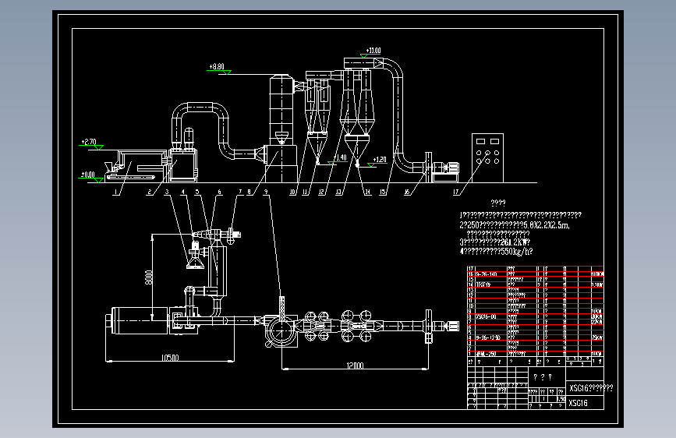This screenshot has width=676, height=438.
Task: Select the vertical 8000 dimension text
Action: 149,277
